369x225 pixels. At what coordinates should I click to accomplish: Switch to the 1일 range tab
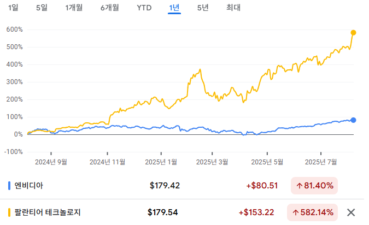point(13,8)
